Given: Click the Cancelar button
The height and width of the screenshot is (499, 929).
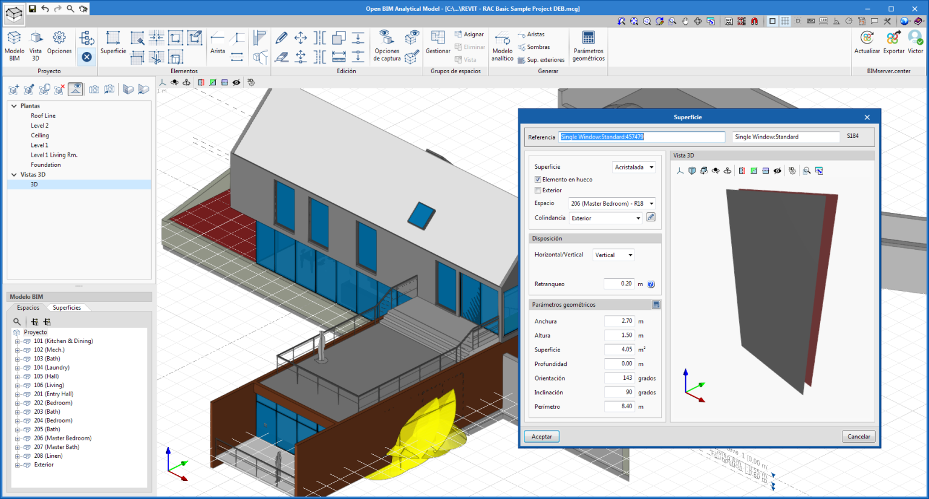Looking at the screenshot, I should (x=858, y=437).
